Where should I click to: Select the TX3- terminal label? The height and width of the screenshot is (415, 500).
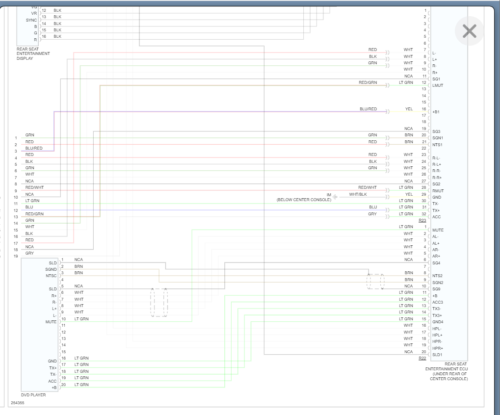[x=437, y=309]
